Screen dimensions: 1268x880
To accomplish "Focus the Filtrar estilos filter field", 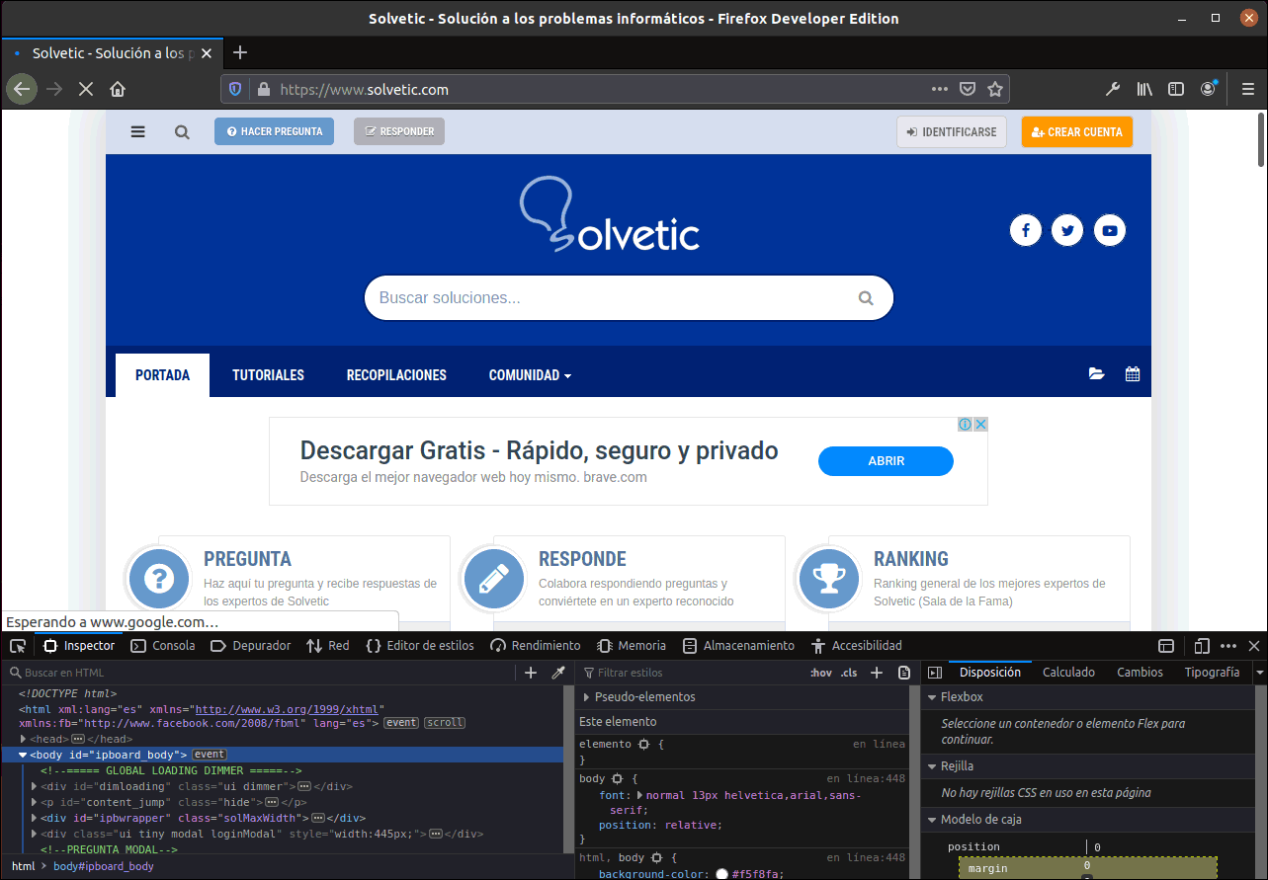I will 692,673.
